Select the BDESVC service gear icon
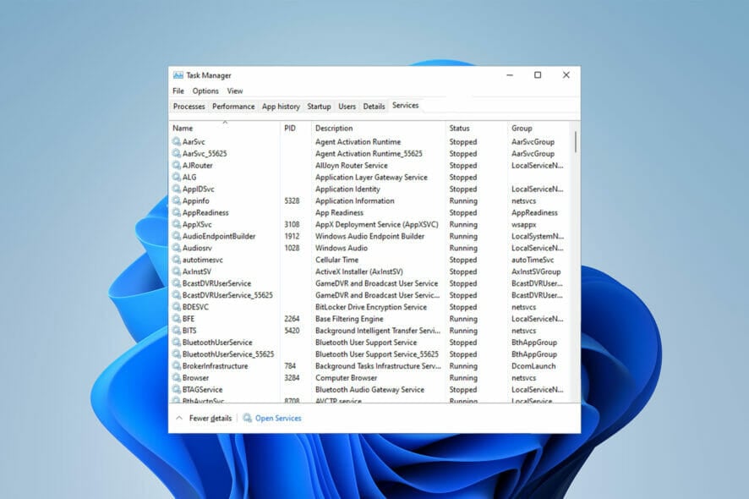This screenshot has height=499, width=749. [x=175, y=306]
